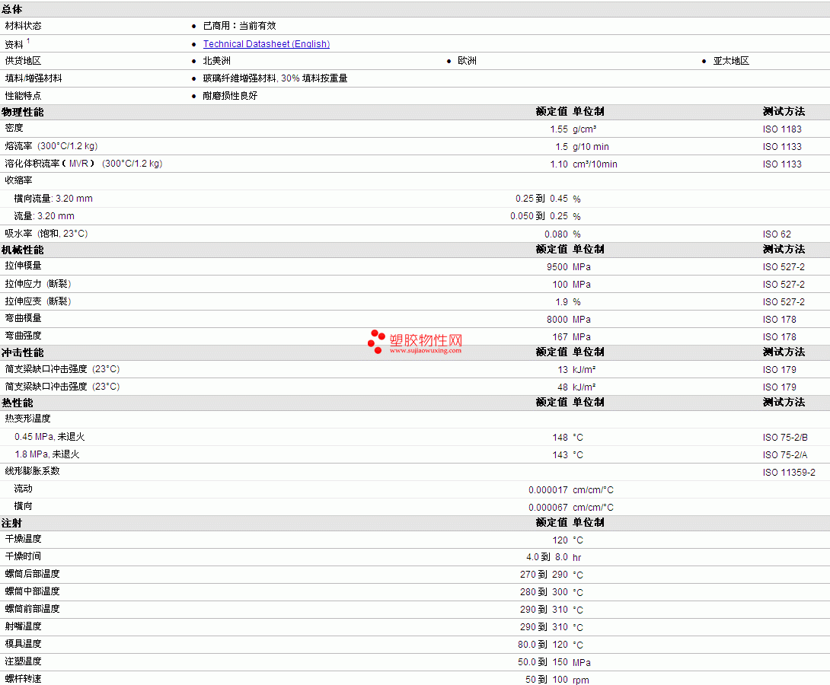Select the impact strength value 13
The image size is (830, 685).
click(x=562, y=370)
